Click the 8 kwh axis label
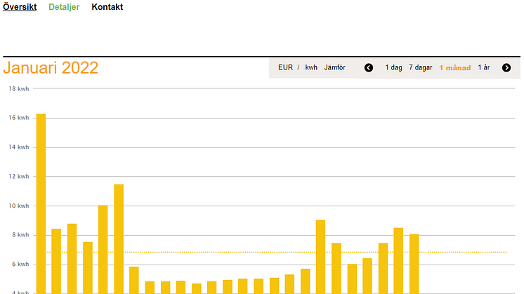 pos(20,235)
